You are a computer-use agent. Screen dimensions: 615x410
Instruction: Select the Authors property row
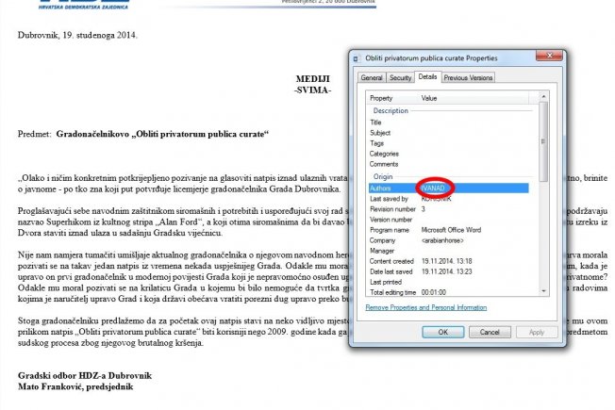pyautogui.click(x=448, y=189)
